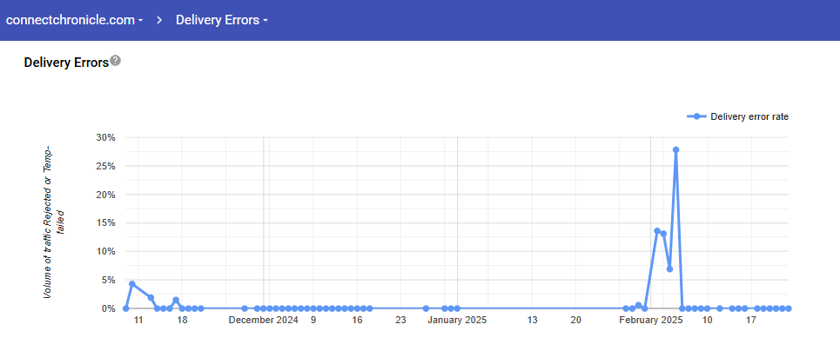Click the rightmost data point on the chart
The width and height of the screenshot is (840, 351).
tap(788, 308)
